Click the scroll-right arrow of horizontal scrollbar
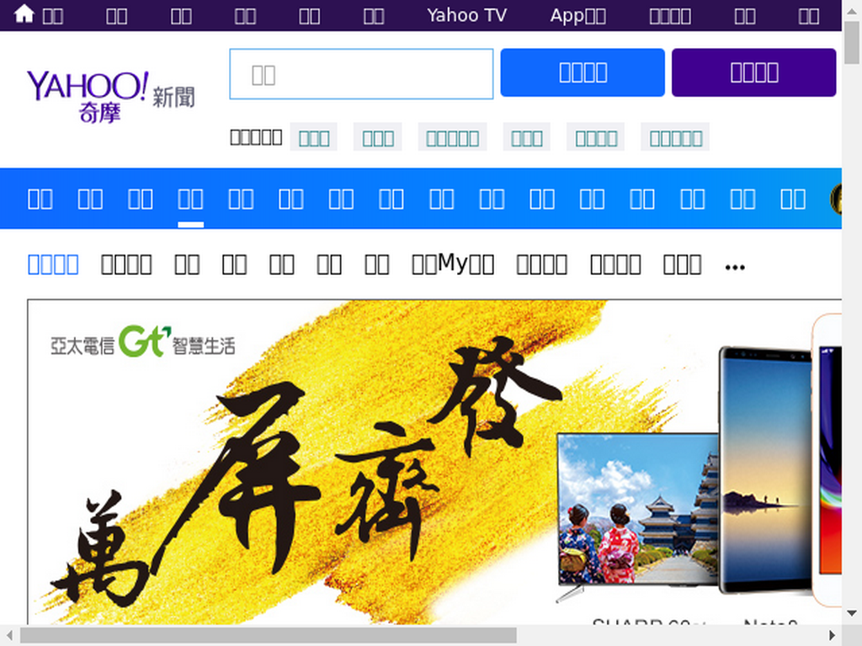This screenshot has width=862, height=646. pyautogui.click(x=832, y=635)
